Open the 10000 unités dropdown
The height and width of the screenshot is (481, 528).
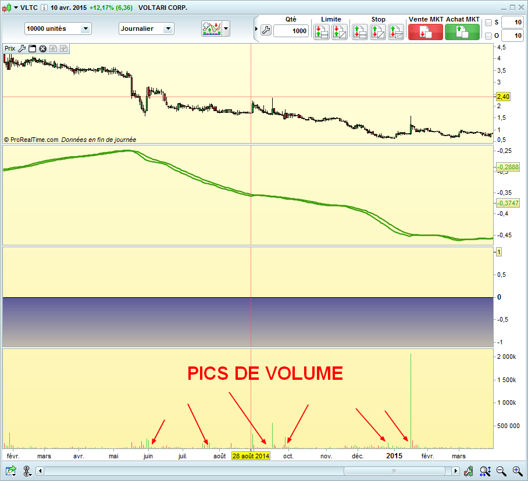point(58,28)
